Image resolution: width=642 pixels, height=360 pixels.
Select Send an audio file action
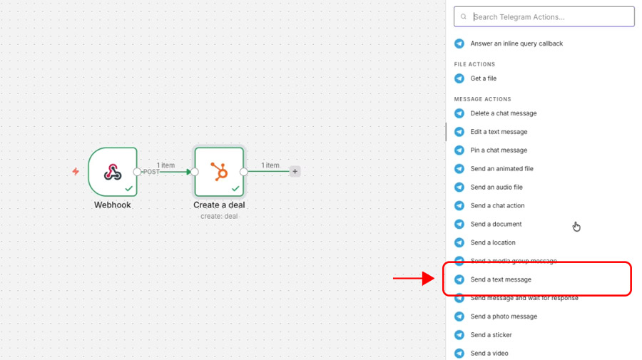pos(496,187)
